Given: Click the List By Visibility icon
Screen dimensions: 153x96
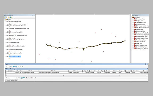Looking at the screenshot, I should [9, 18].
